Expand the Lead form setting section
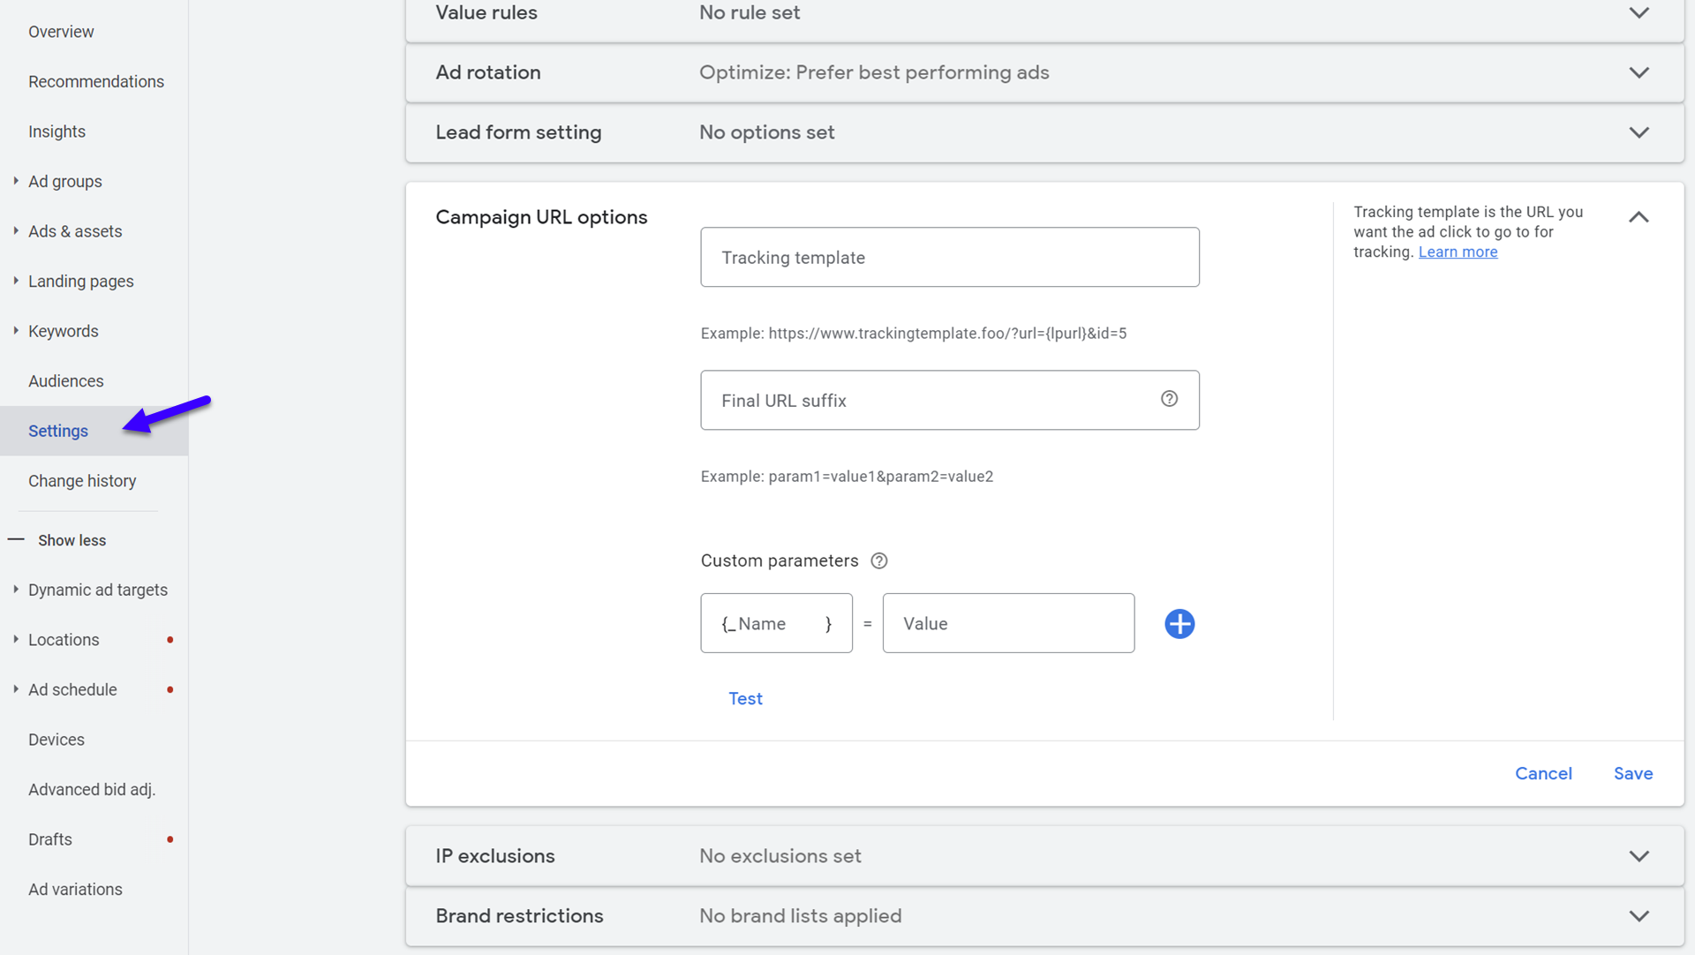Image resolution: width=1695 pixels, height=955 pixels. coord(1638,132)
